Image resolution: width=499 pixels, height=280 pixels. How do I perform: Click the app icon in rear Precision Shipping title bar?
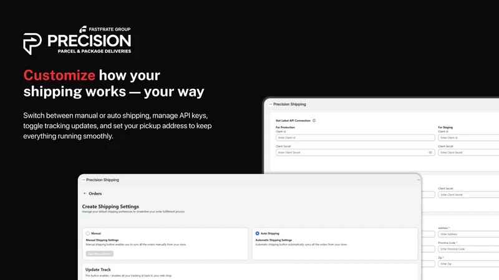(271, 104)
